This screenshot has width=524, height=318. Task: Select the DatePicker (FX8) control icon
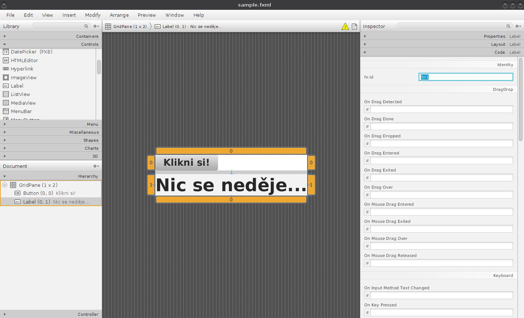pos(5,52)
